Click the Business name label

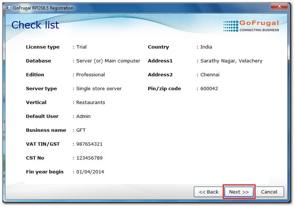[x=46, y=130]
